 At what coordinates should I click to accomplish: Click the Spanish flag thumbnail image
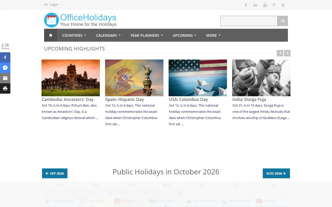click(134, 78)
